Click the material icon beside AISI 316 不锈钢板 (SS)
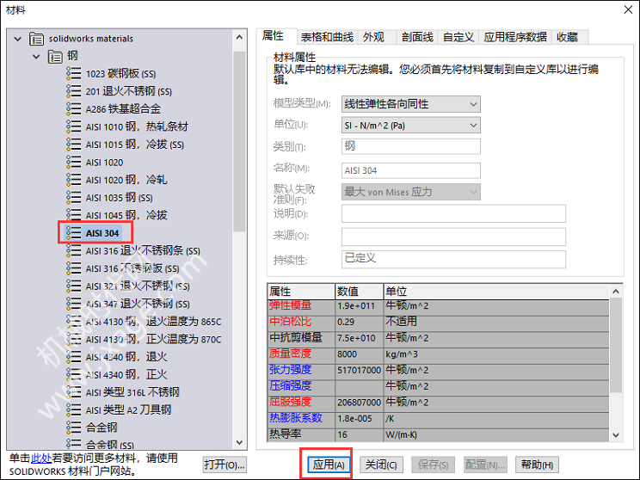Screen dimensions: 640x480 point(73,268)
